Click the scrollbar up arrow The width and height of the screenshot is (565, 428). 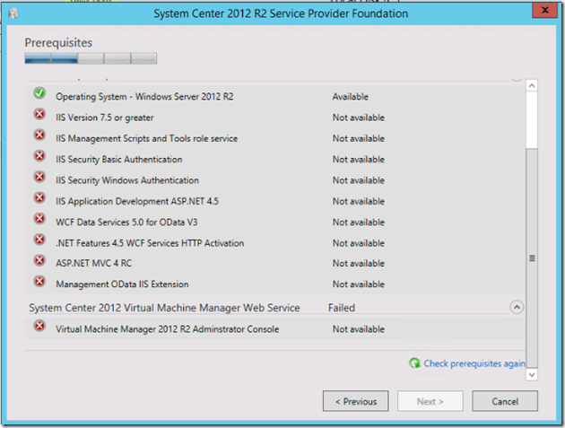point(531,86)
